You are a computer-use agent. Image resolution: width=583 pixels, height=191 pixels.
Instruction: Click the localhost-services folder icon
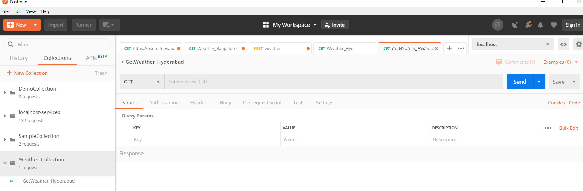tap(12, 116)
